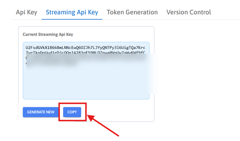Viewport: 240px width, 141px height.
Task: Click the Current Streaming Api Key label
Action: coord(48,35)
